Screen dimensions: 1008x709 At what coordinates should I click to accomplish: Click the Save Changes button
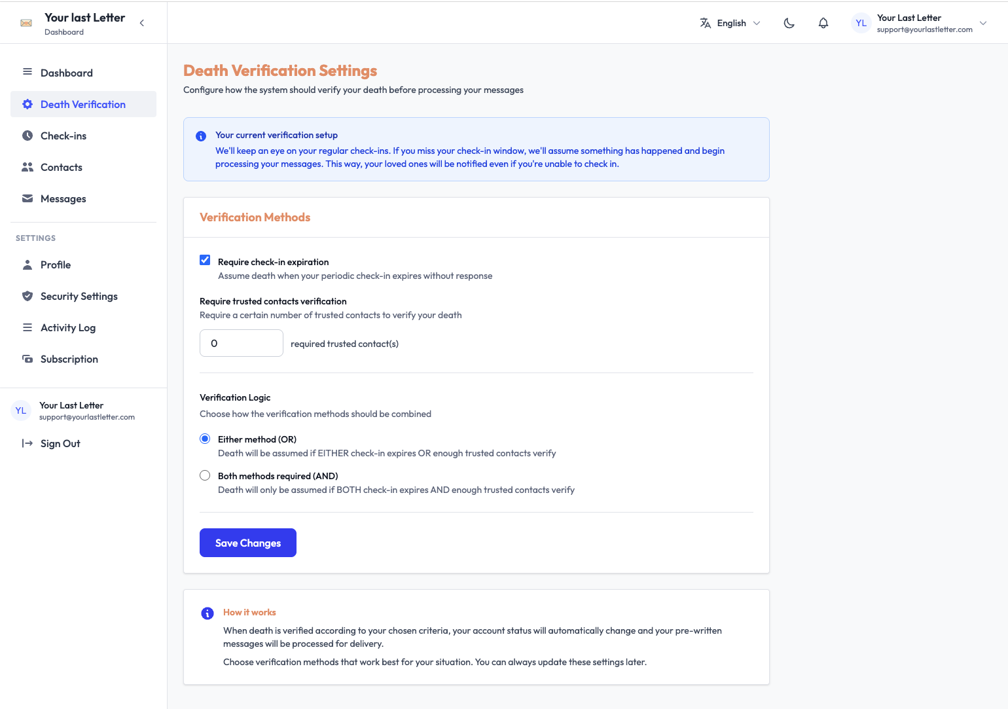247,543
